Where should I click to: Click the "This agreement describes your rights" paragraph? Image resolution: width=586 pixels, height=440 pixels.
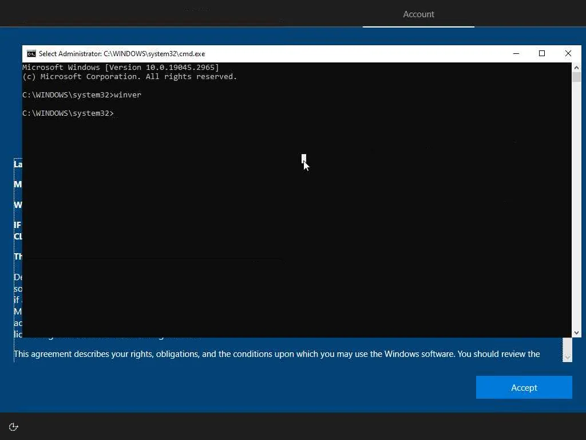(276, 354)
